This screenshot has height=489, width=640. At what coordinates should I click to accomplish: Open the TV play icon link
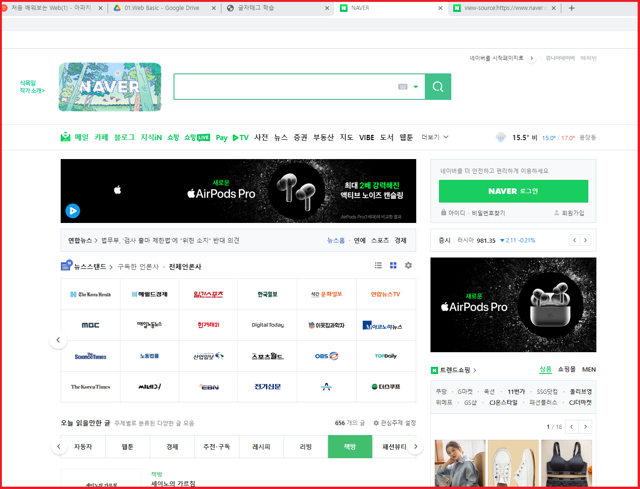(x=240, y=138)
